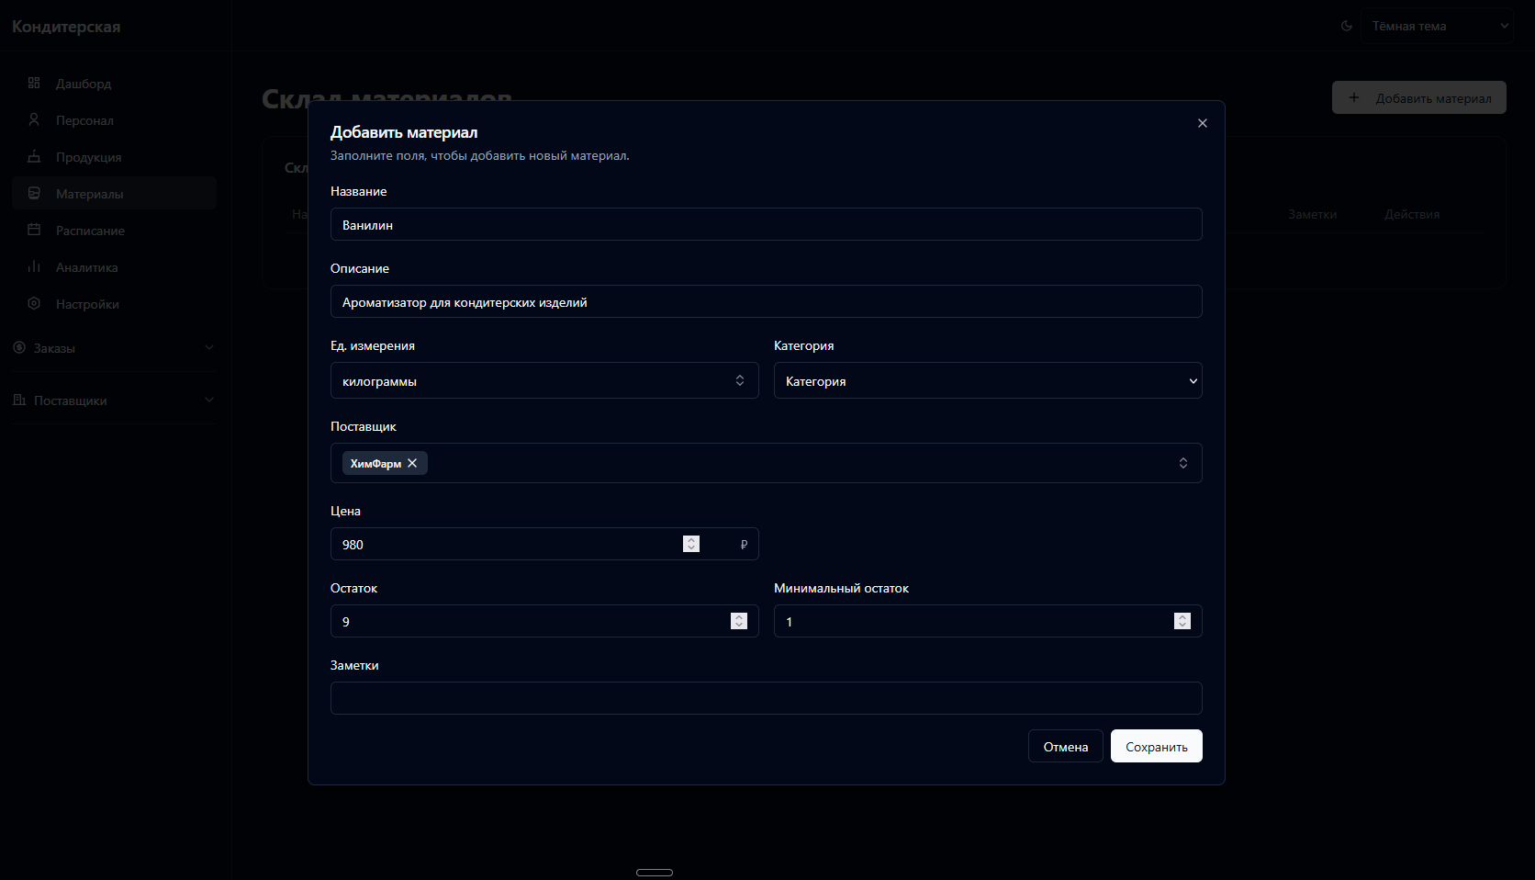Close the Добавить материал dialog

[1203, 123]
